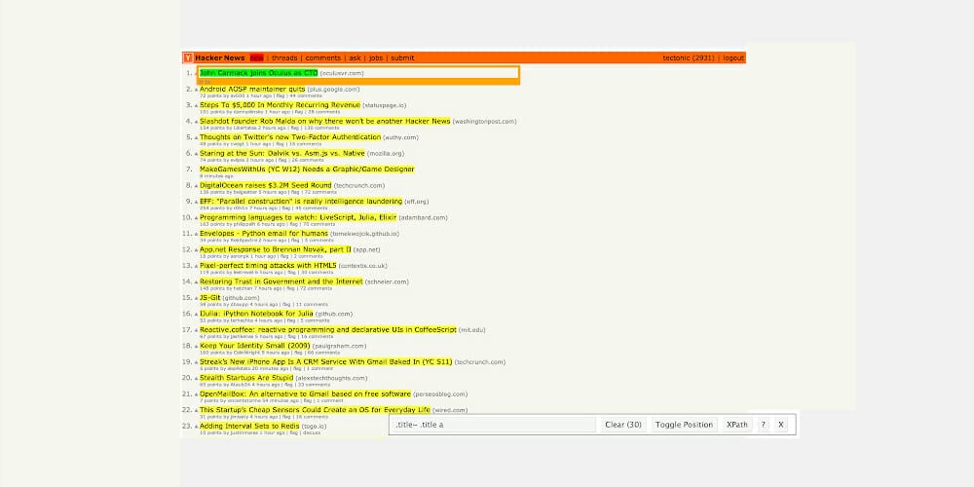This screenshot has height=487, width=974.
Task: Open SelectorGadget help with the ? button
Action: click(763, 425)
